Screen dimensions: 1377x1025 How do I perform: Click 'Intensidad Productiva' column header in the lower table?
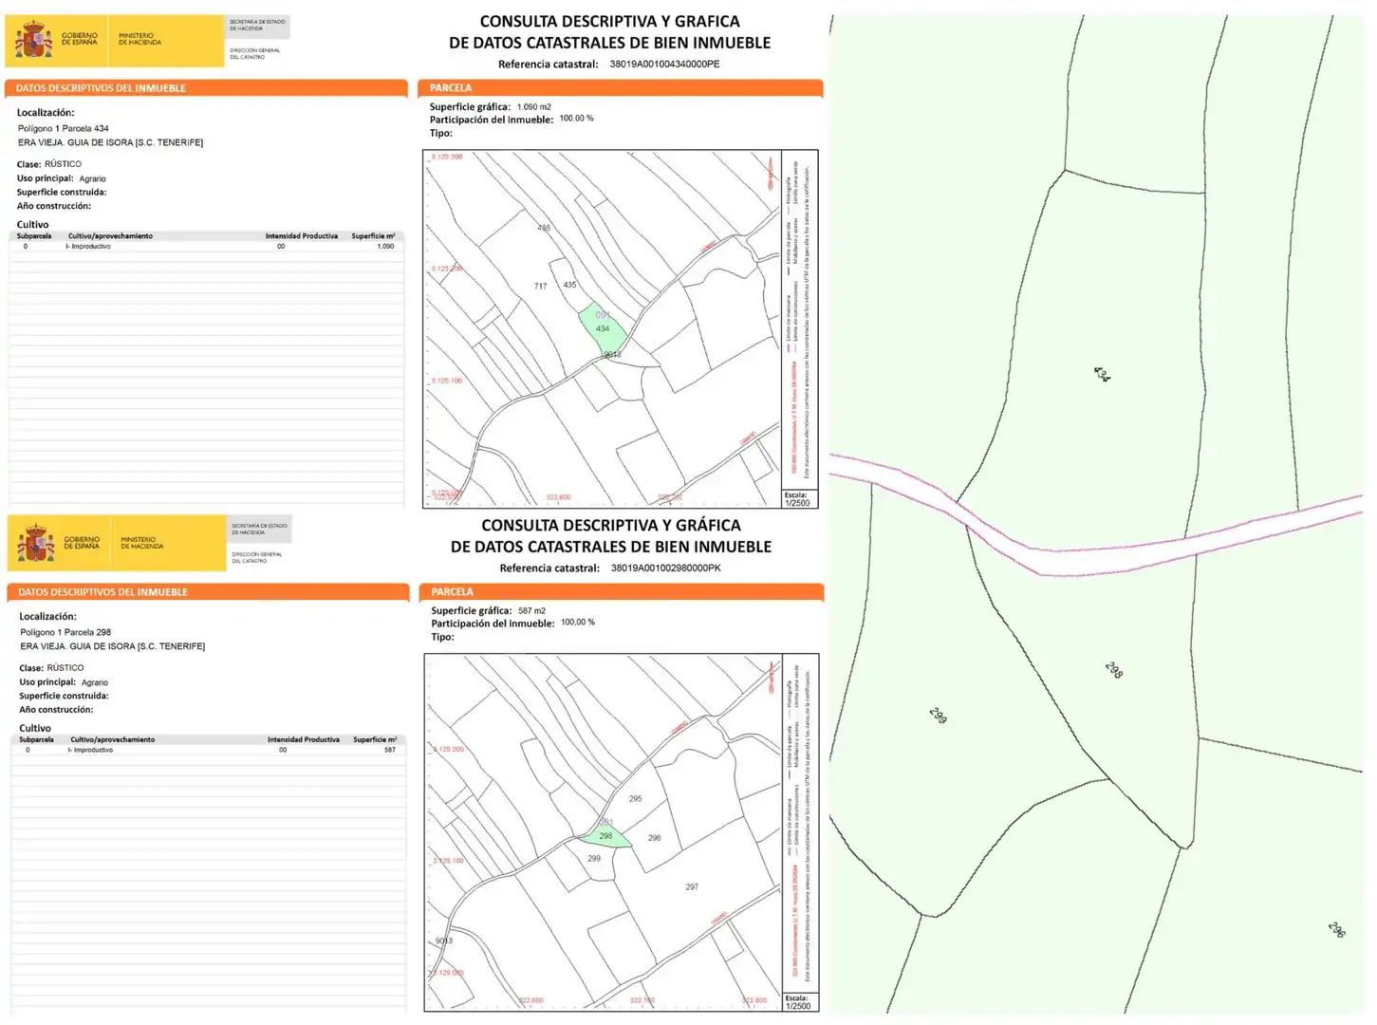pyautogui.click(x=304, y=739)
